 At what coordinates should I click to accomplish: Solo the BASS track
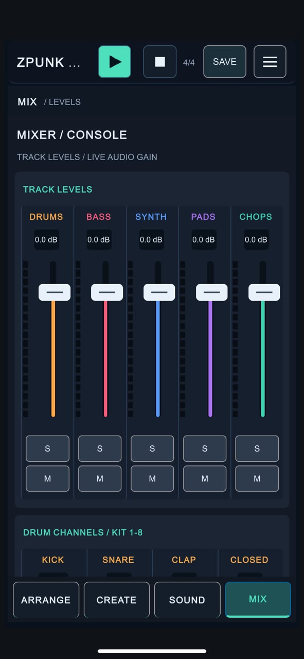tap(100, 448)
